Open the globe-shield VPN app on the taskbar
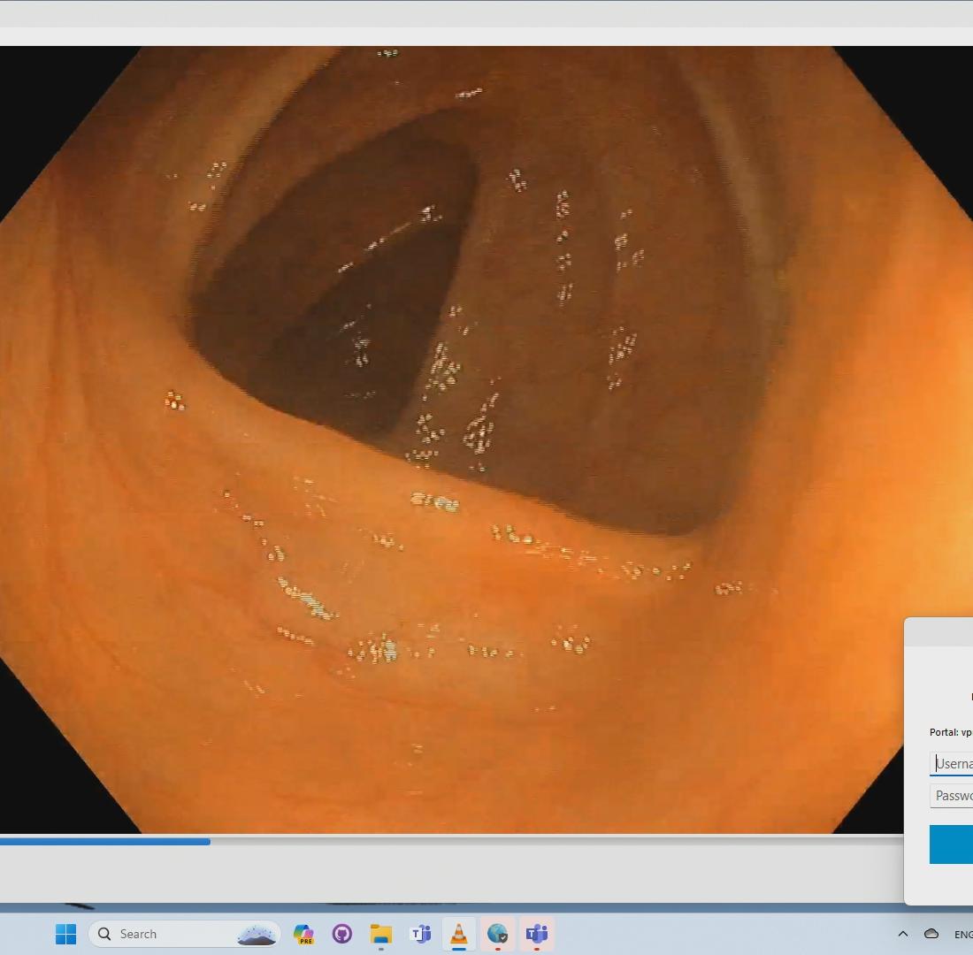The image size is (973, 955). click(498, 934)
